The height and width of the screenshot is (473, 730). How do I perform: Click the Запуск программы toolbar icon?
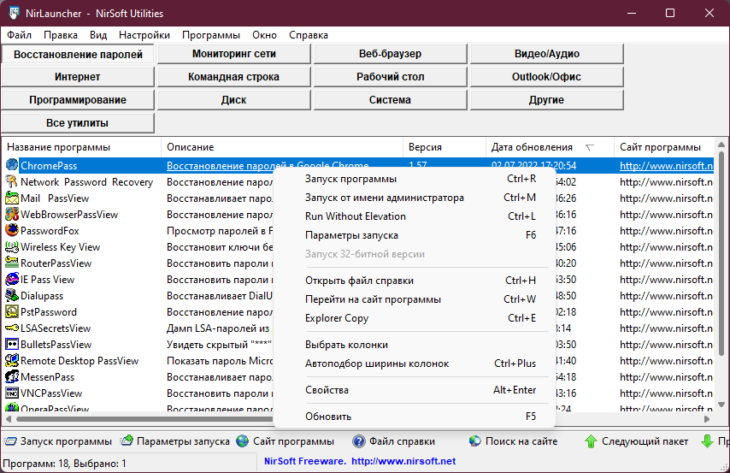point(10,440)
